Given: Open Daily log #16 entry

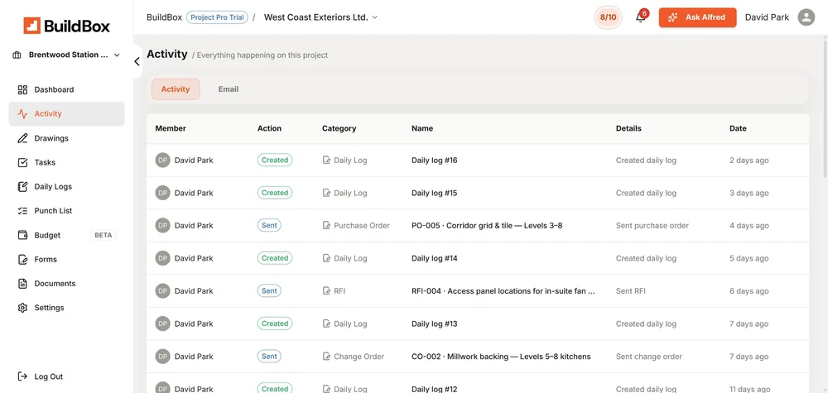Looking at the screenshot, I should 434,161.
